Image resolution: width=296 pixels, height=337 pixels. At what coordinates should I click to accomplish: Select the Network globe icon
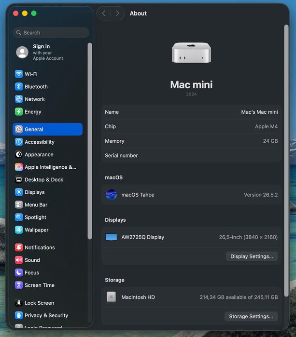[19, 99]
